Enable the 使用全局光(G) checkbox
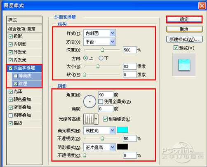Image resolution: width=207 pixels, height=167 pixels. (x=101, y=101)
